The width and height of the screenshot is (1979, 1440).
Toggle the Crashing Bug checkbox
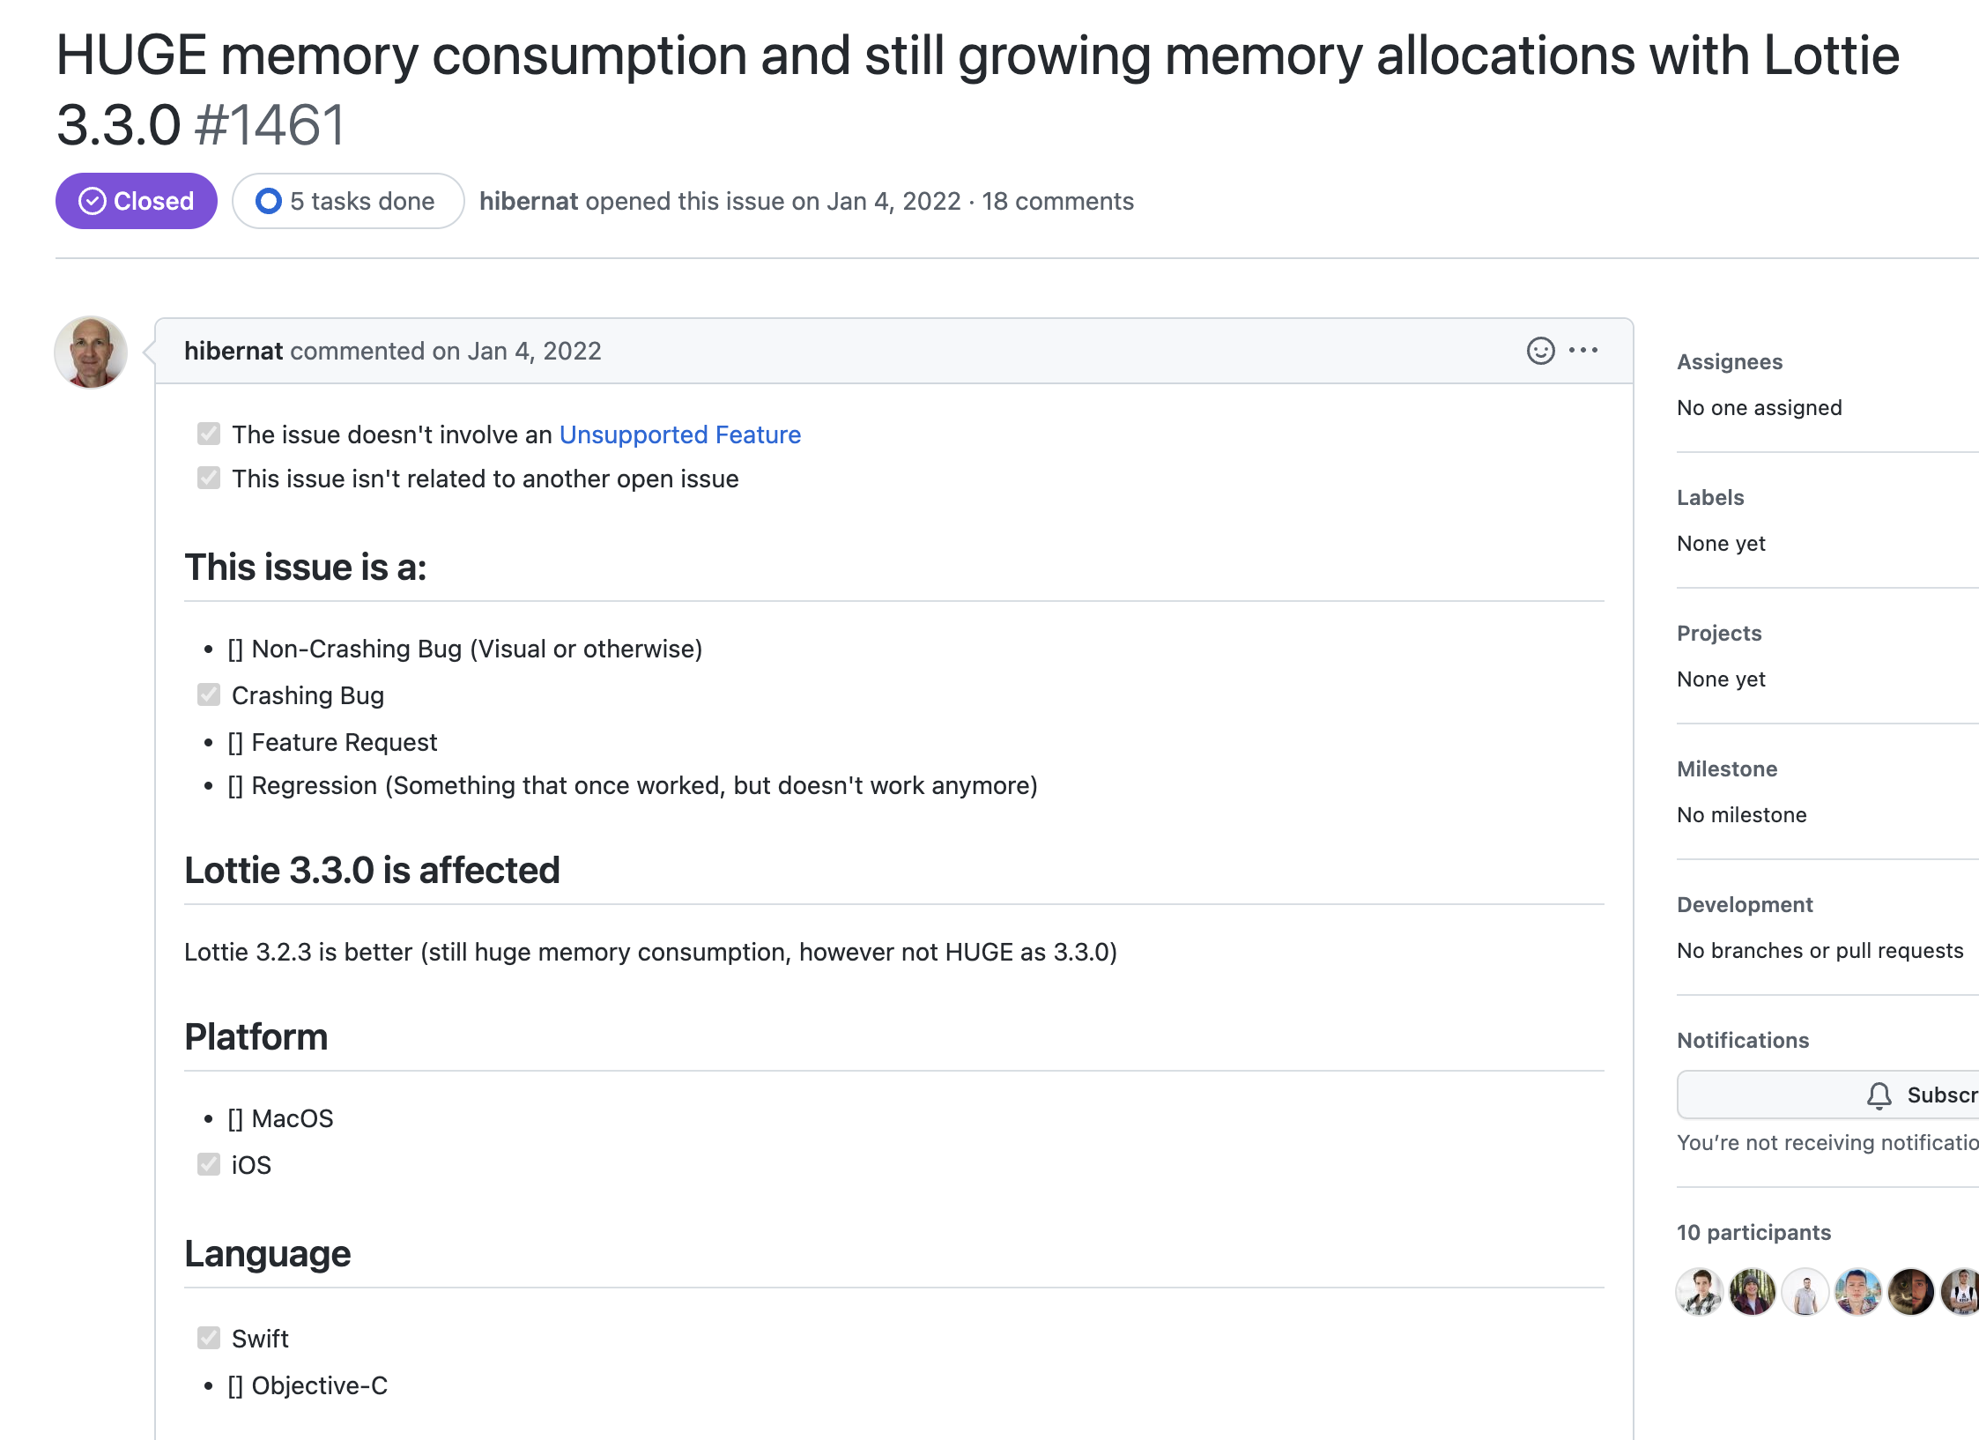tap(209, 694)
